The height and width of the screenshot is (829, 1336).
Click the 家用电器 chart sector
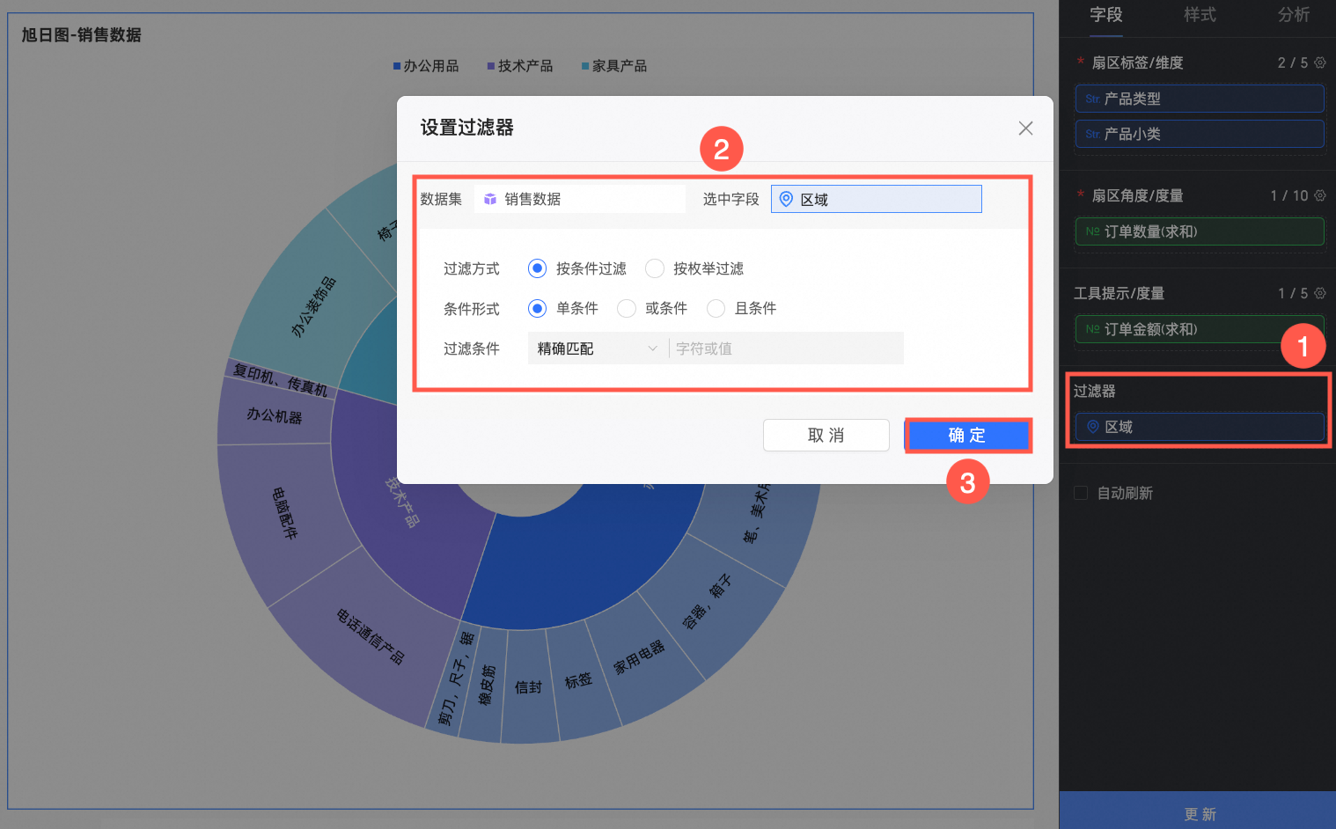(x=639, y=657)
